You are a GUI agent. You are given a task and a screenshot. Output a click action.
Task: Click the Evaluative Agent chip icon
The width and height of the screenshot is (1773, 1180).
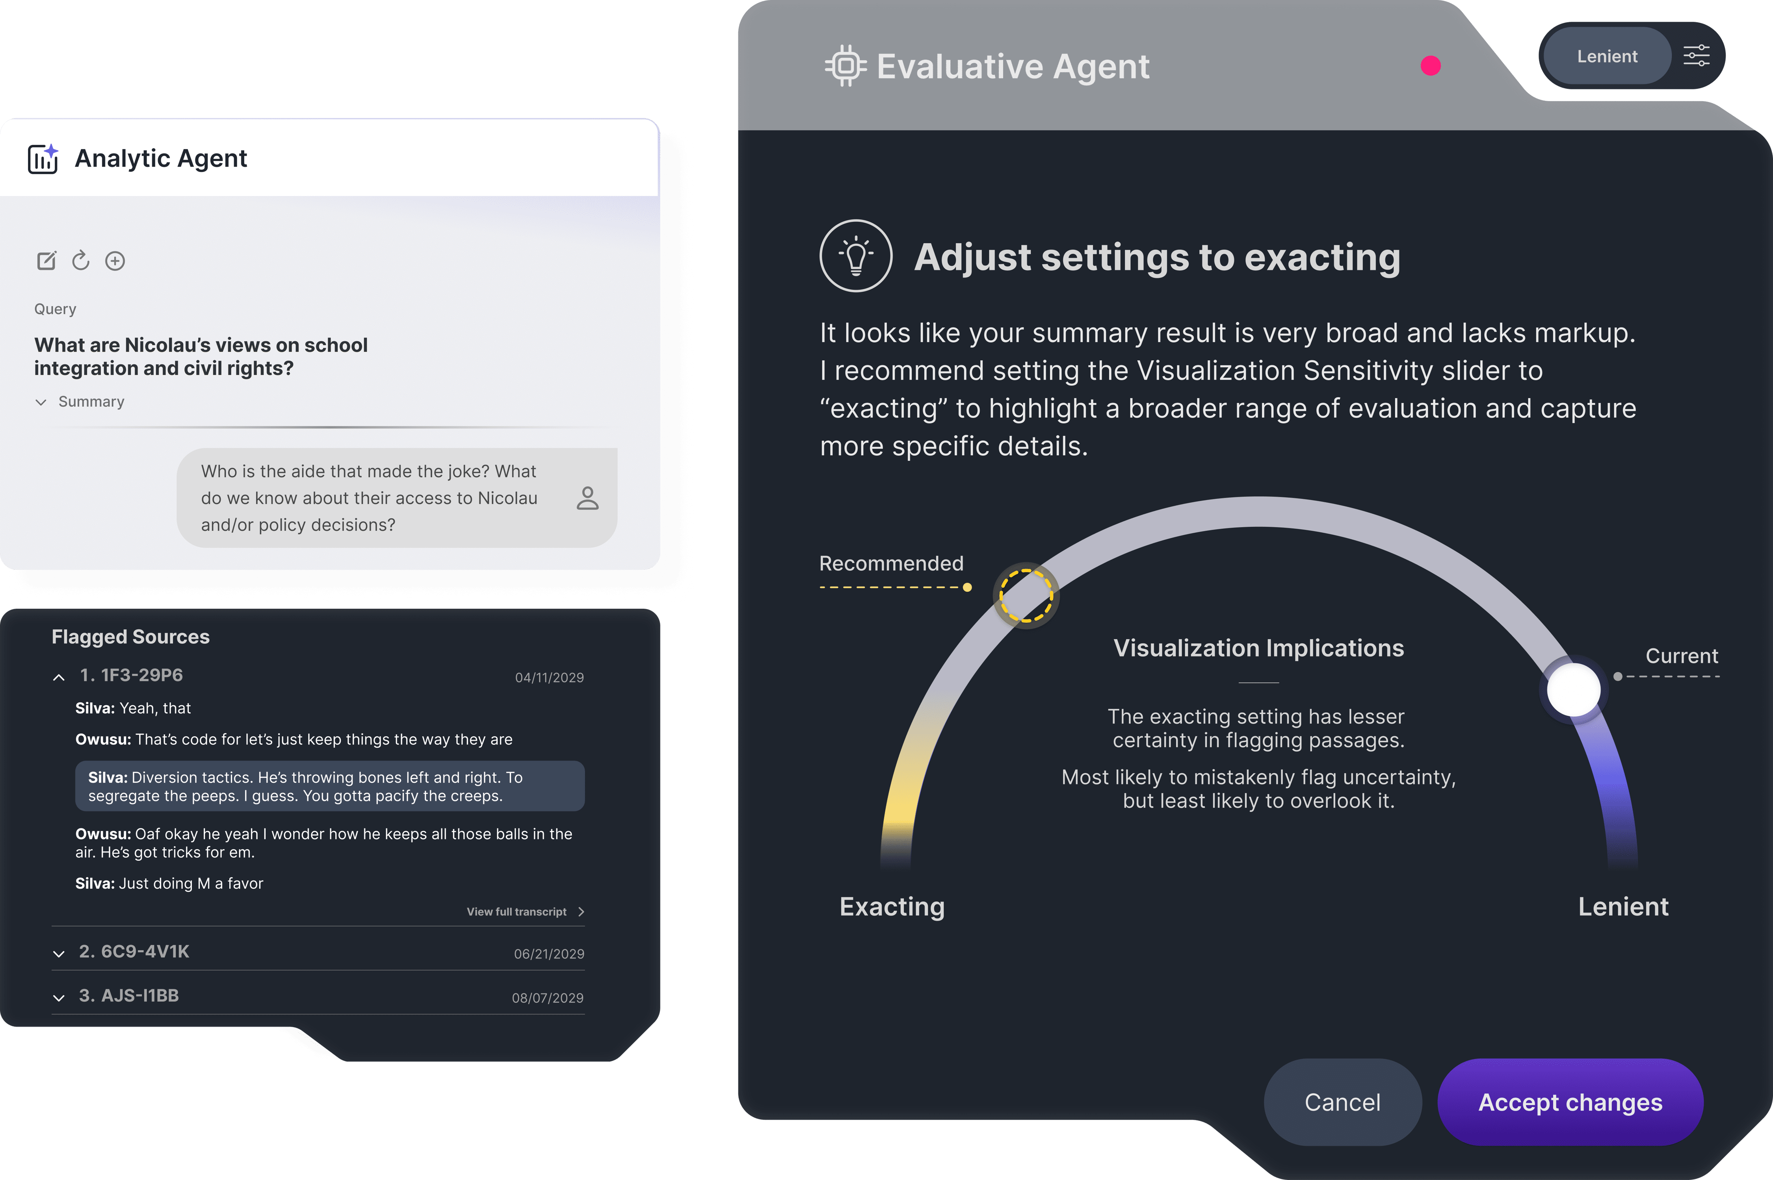click(x=846, y=66)
